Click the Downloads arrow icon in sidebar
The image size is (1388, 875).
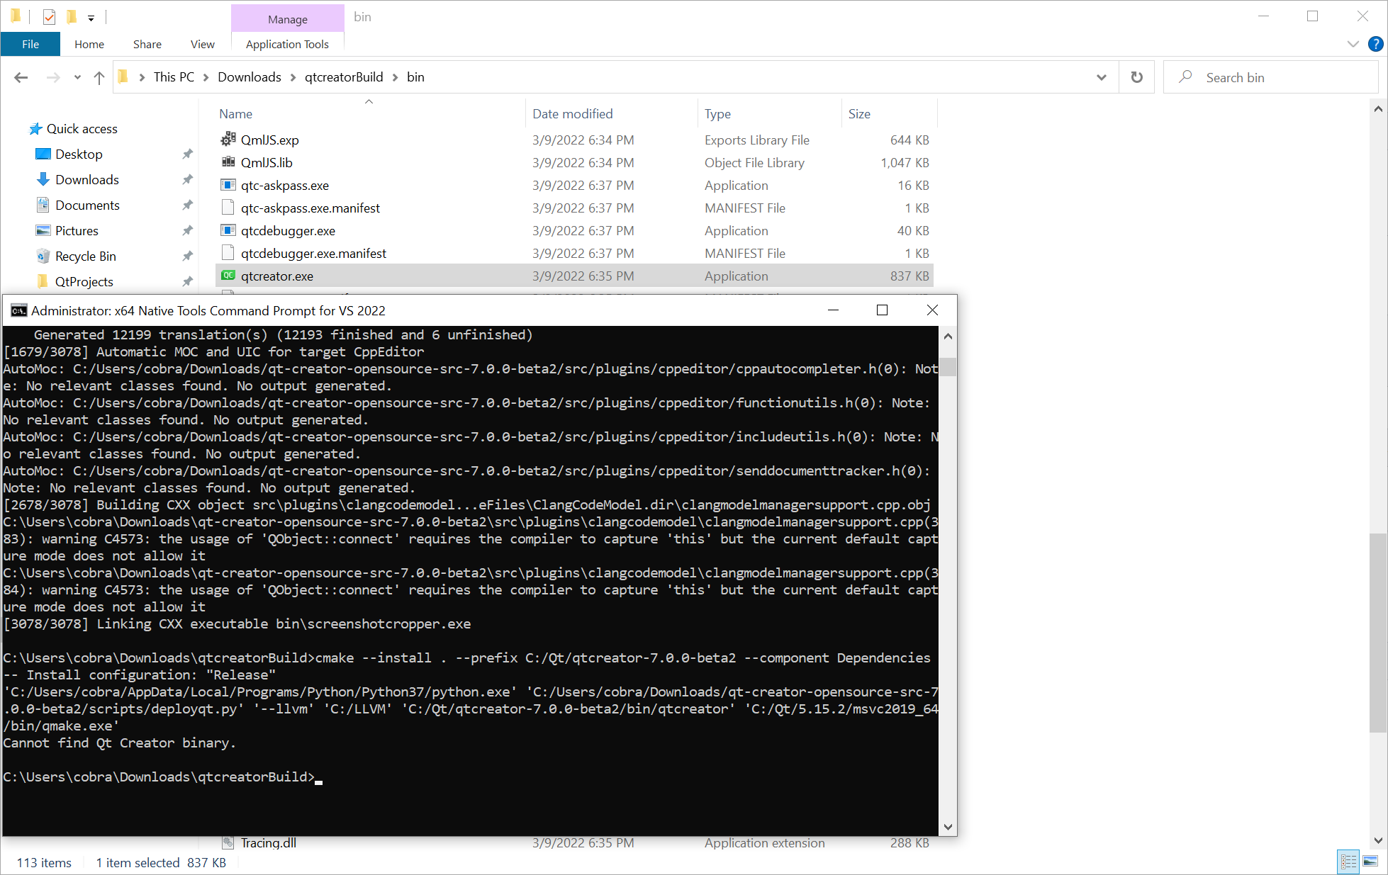[43, 179]
